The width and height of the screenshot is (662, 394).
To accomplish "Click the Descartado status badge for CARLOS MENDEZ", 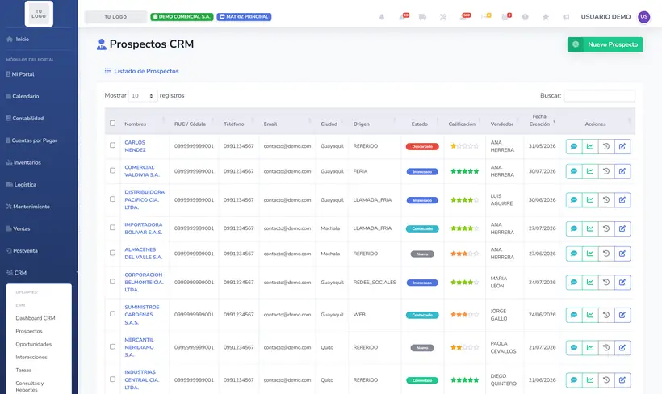I will pyautogui.click(x=422, y=146).
